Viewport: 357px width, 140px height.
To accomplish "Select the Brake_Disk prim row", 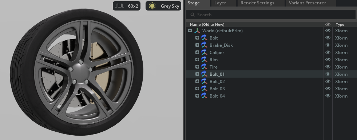I will click(x=271, y=45).
